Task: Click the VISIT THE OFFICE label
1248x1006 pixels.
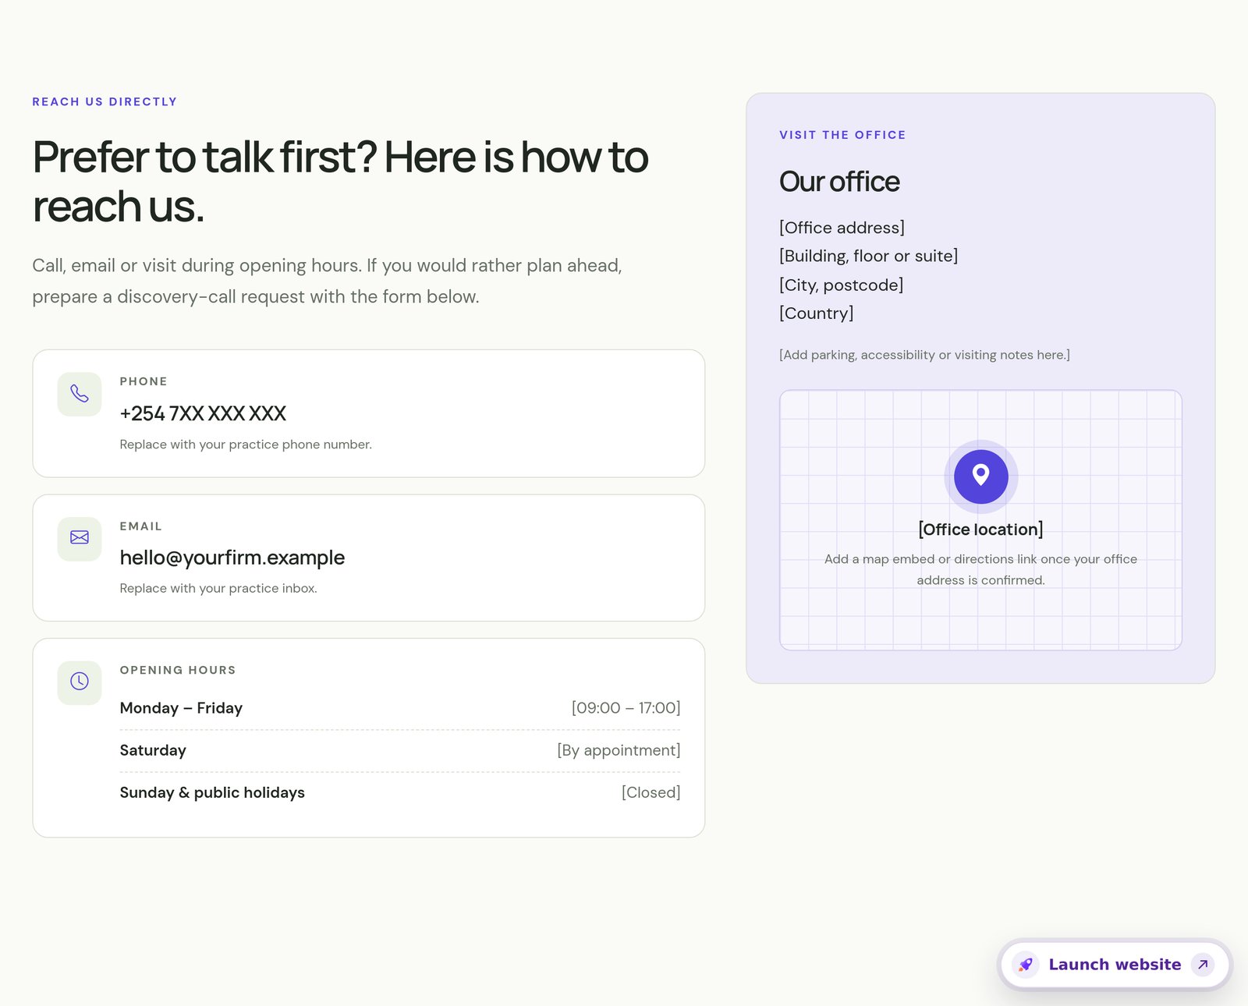Action: 842,135
